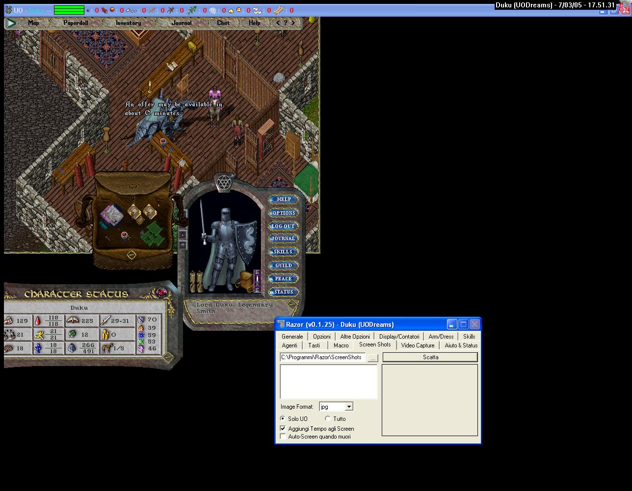
Task: Click the 'Lord Duku, Legendary Smith' title text
Action: click(x=234, y=308)
